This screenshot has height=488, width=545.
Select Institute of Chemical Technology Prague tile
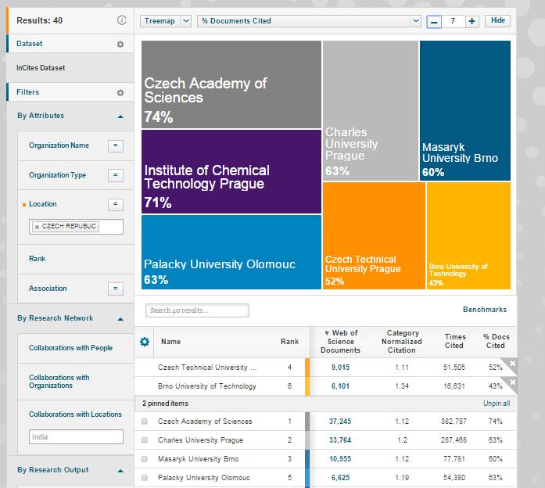click(231, 172)
